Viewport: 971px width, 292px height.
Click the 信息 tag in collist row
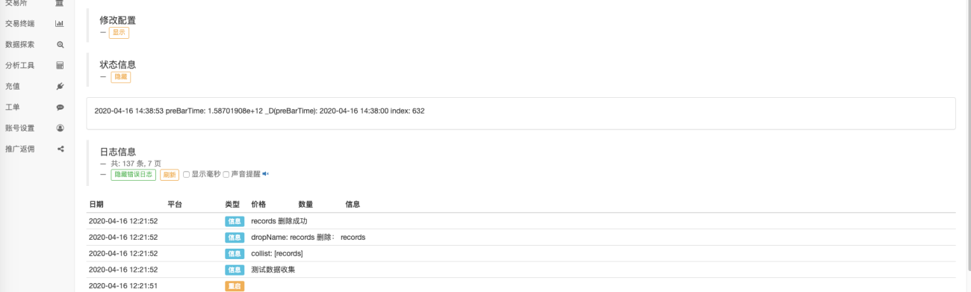click(235, 254)
